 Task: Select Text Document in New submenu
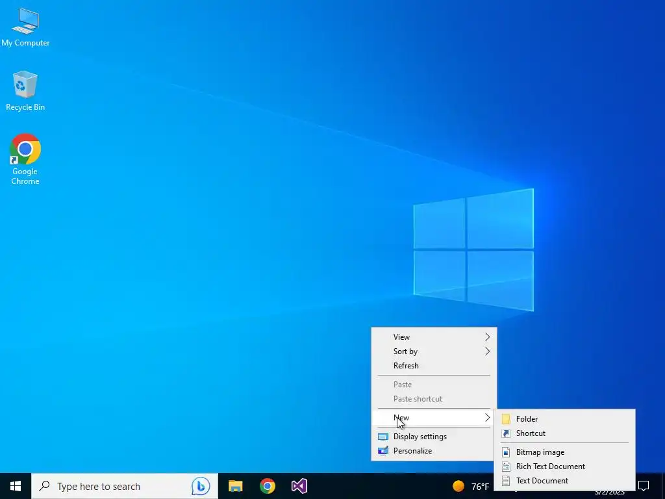coord(565,481)
